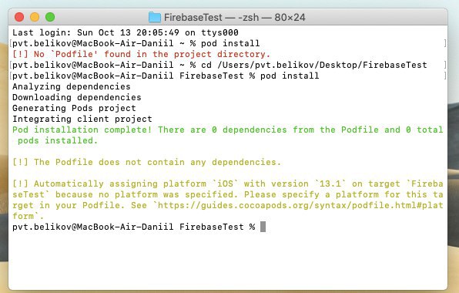Click the 'Last login: Sun Oct 13' line

pos(126,32)
